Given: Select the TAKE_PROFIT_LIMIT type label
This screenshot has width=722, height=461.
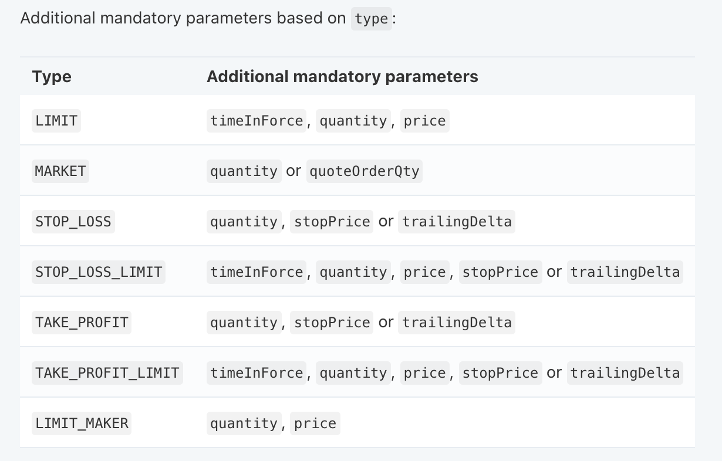Looking at the screenshot, I should pos(107,373).
